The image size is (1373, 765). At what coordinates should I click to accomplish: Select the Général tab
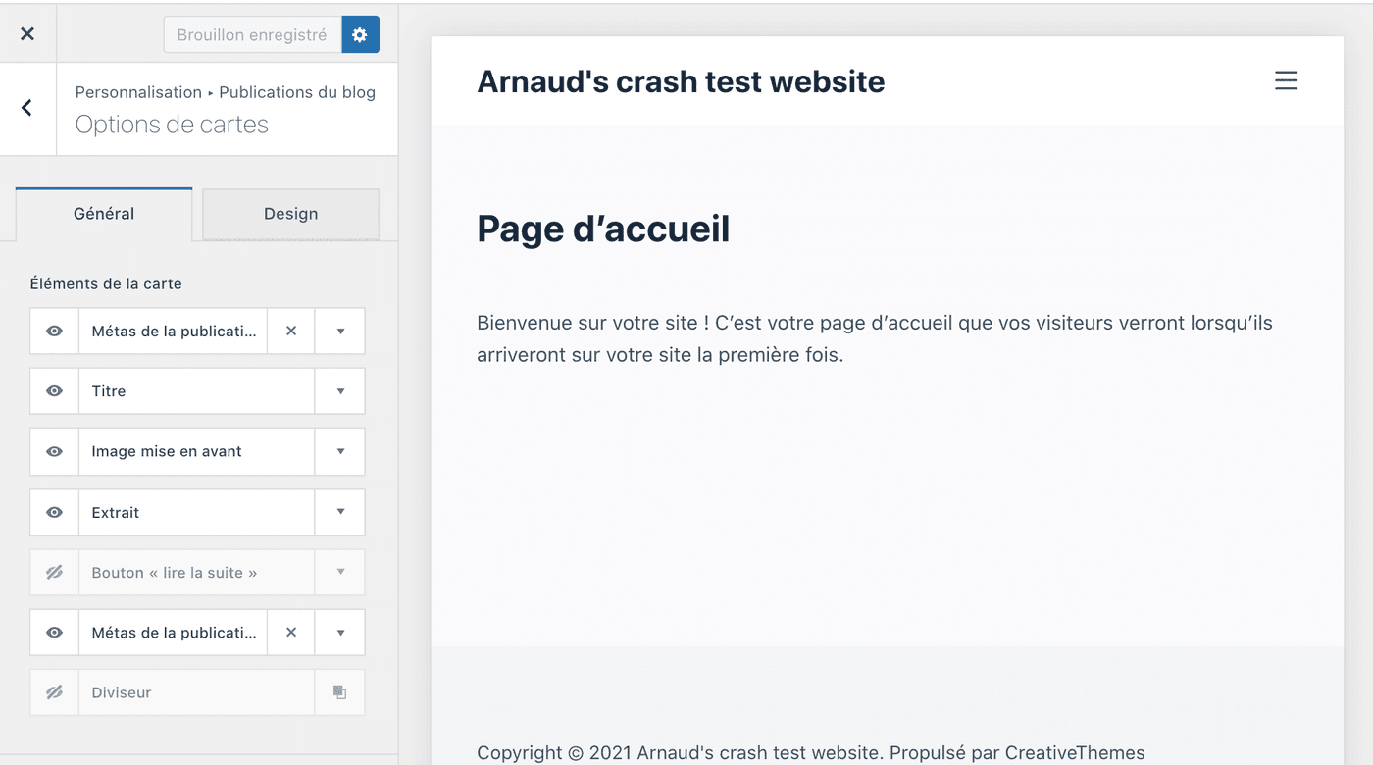point(104,214)
